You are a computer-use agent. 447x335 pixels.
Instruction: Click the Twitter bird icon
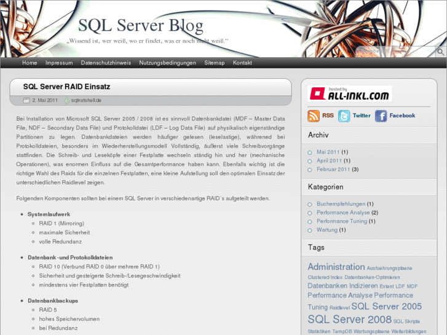(x=344, y=116)
